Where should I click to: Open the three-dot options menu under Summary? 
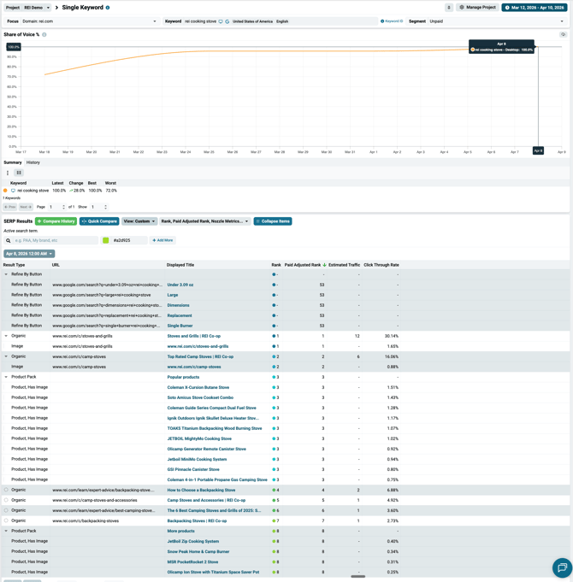click(8, 173)
